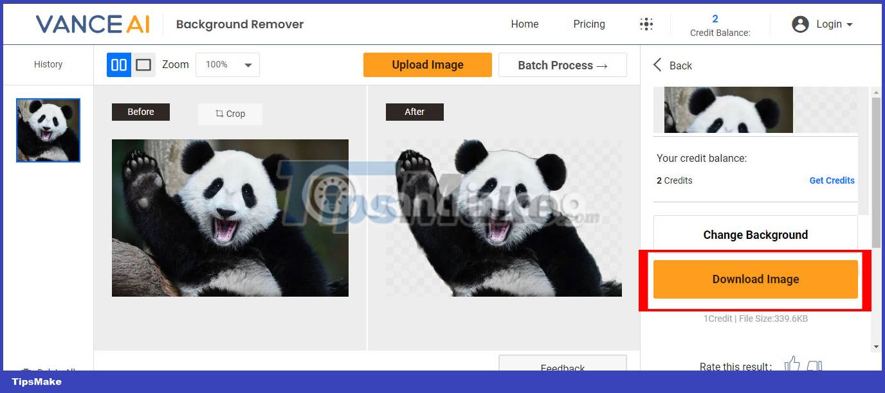The height and width of the screenshot is (393, 885).
Task: Click the Login account avatar icon
Action: click(x=801, y=24)
